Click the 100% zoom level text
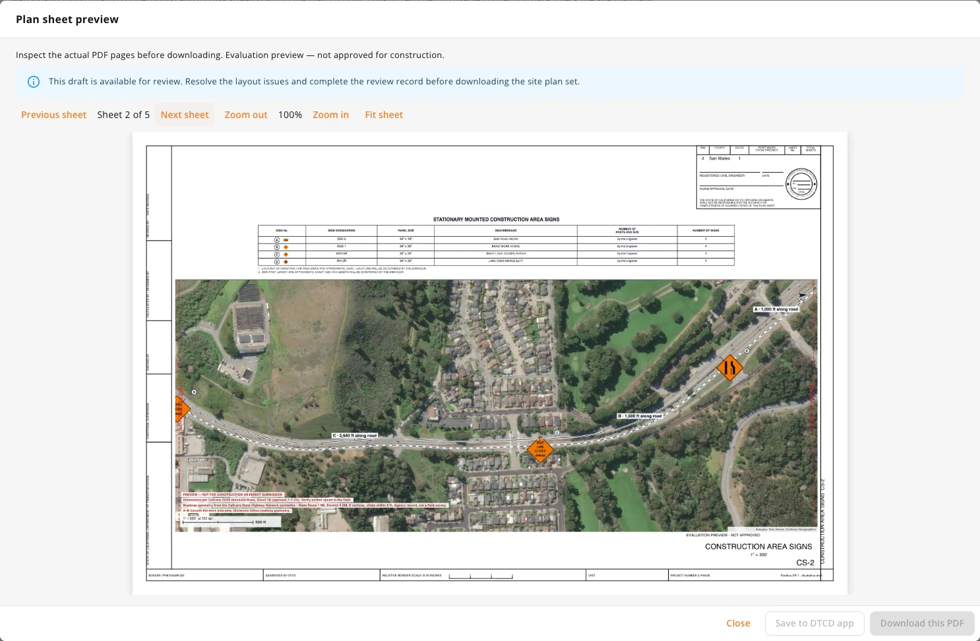The height and width of the screenshot is (641, 980). coord(290,115)
